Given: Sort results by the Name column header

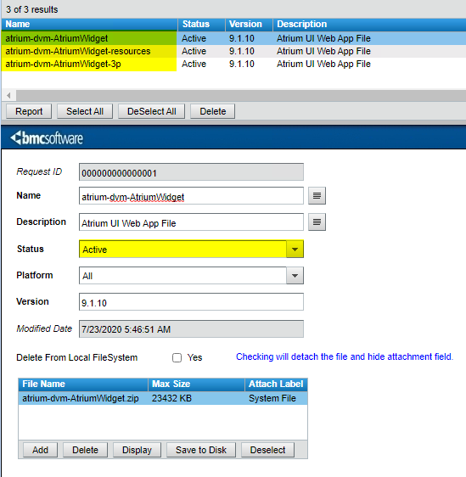Looking at the screenshot, I should (89, 25).
